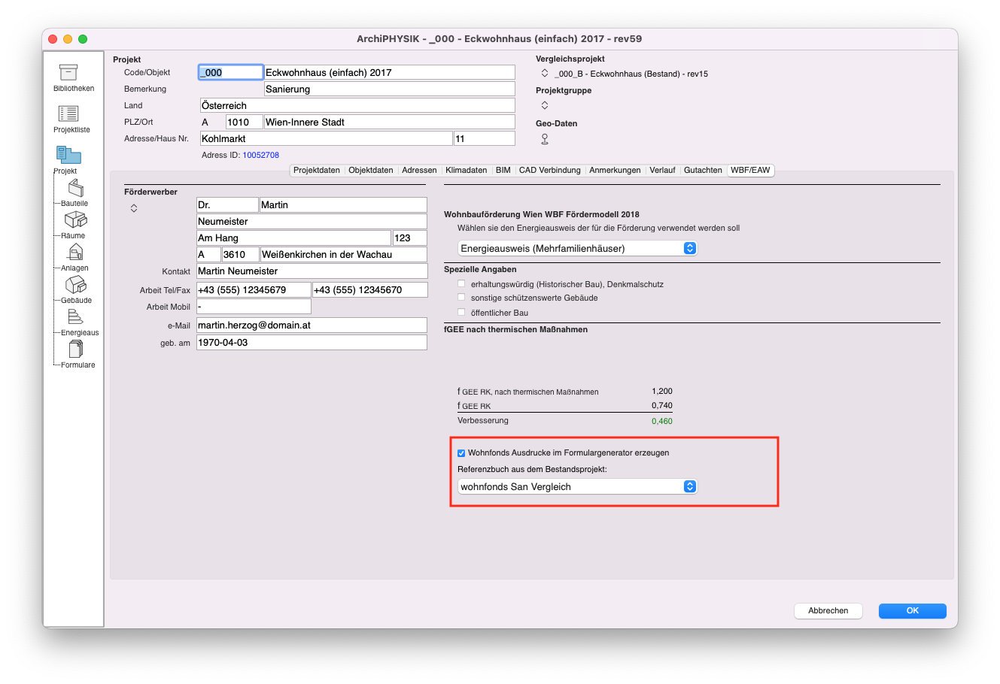The width and height of the screenshot is (1000, 684).
Task: Open the Räume section icon
Action: click(x=76, y=220)
